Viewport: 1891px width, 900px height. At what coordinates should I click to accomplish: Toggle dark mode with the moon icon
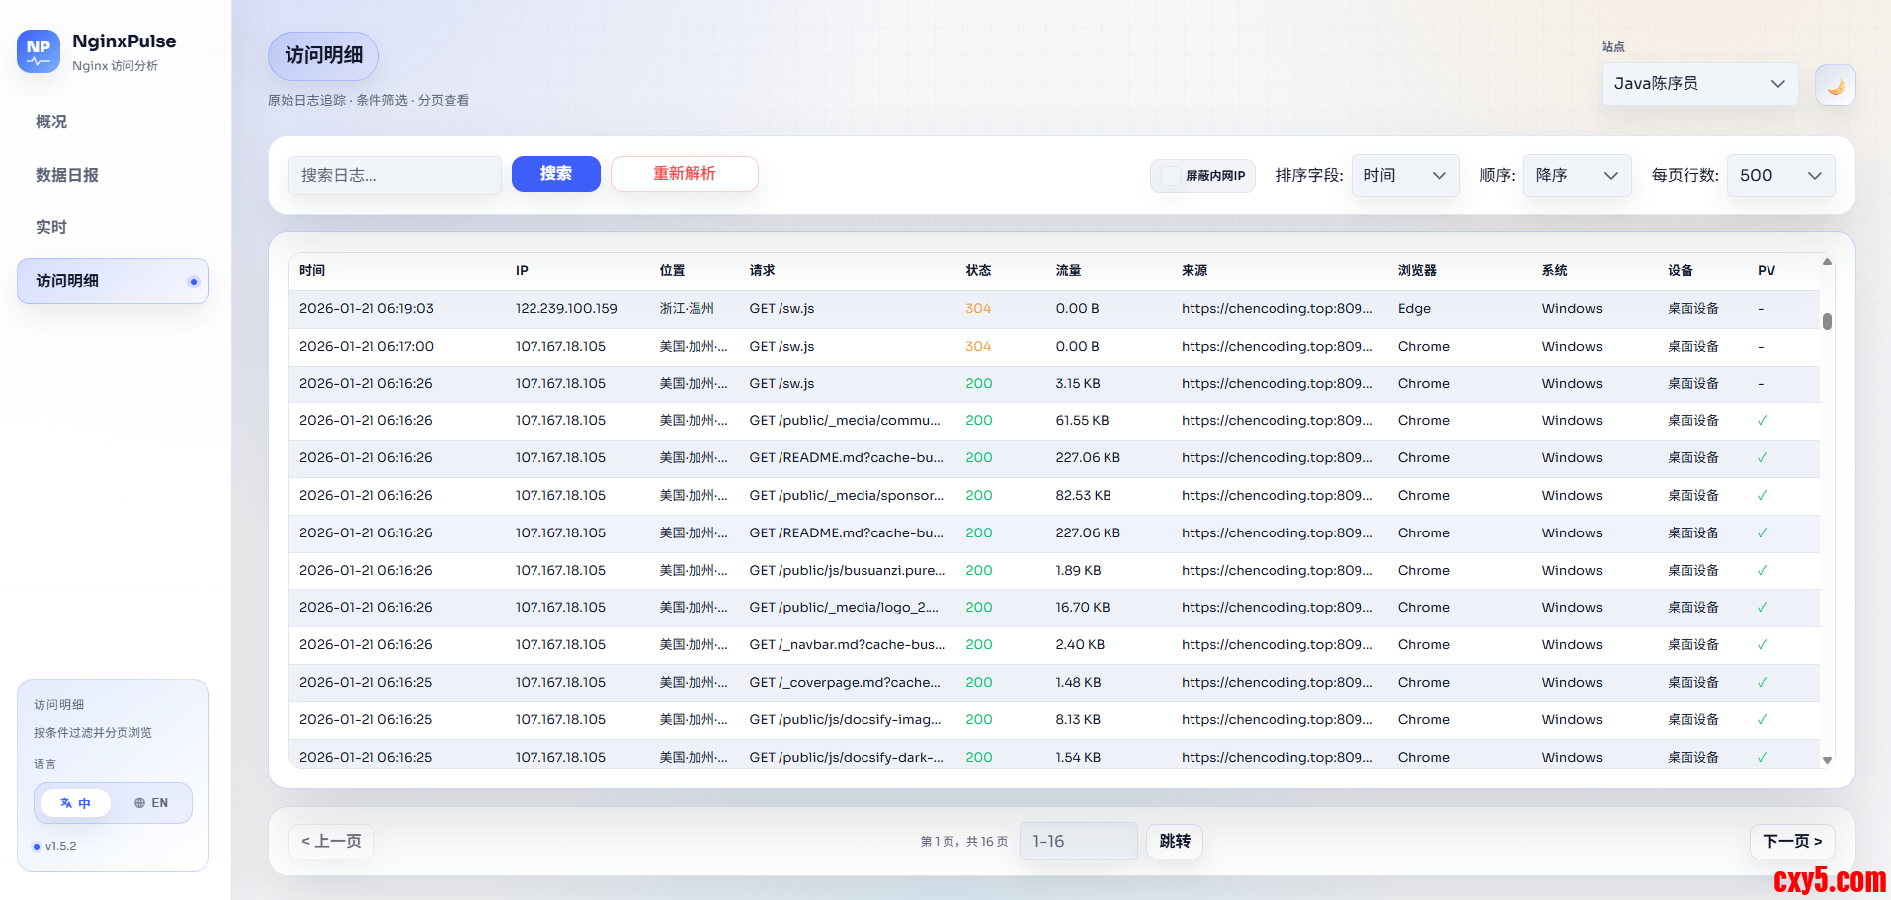pyautogui.click(x=1835, y=86)
